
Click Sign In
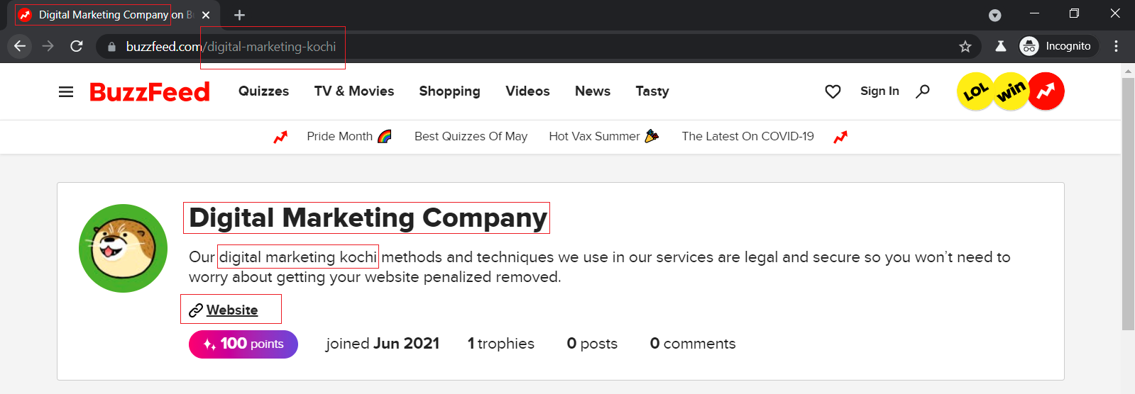tap(879, 91)
